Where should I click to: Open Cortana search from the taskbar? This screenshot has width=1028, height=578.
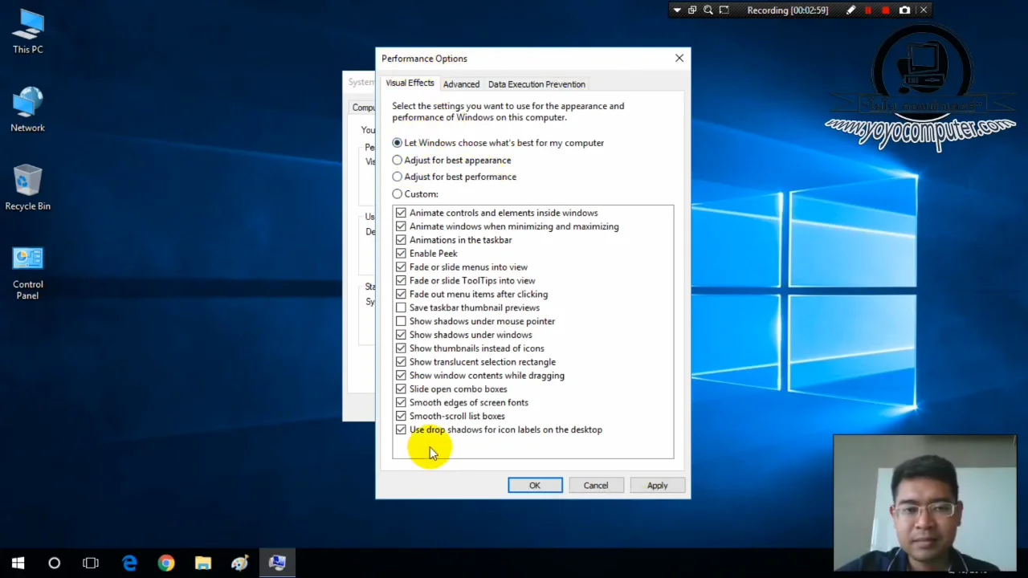tap(54, 563)
